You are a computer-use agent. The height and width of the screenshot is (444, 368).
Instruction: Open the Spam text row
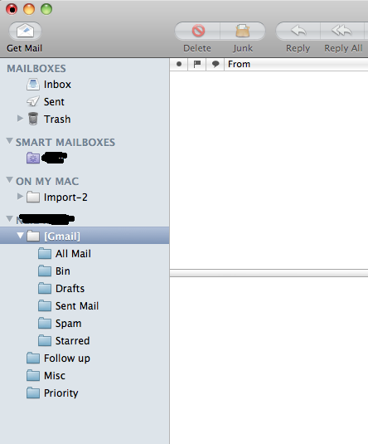click(69, 324)
